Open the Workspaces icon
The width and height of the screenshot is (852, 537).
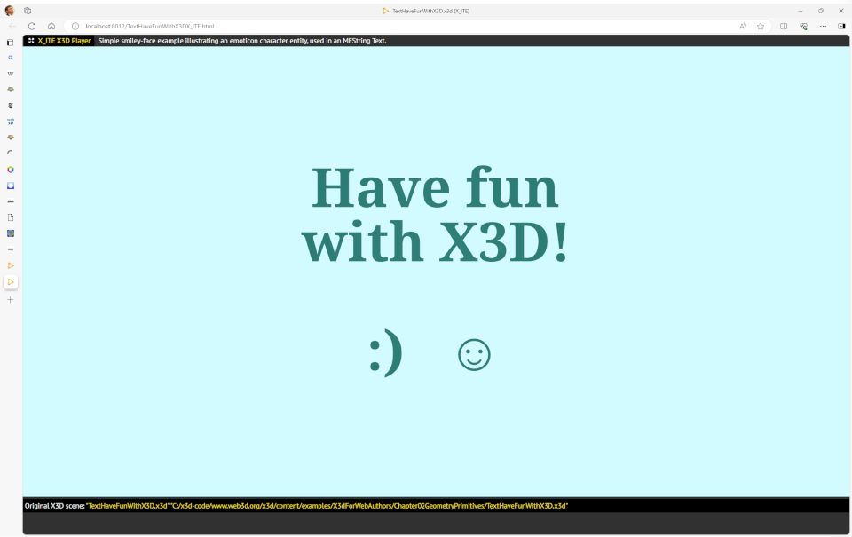click(28, 11)
